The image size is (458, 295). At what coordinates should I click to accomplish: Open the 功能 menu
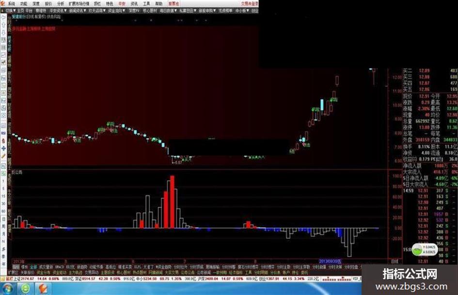[x=24, y=4]
